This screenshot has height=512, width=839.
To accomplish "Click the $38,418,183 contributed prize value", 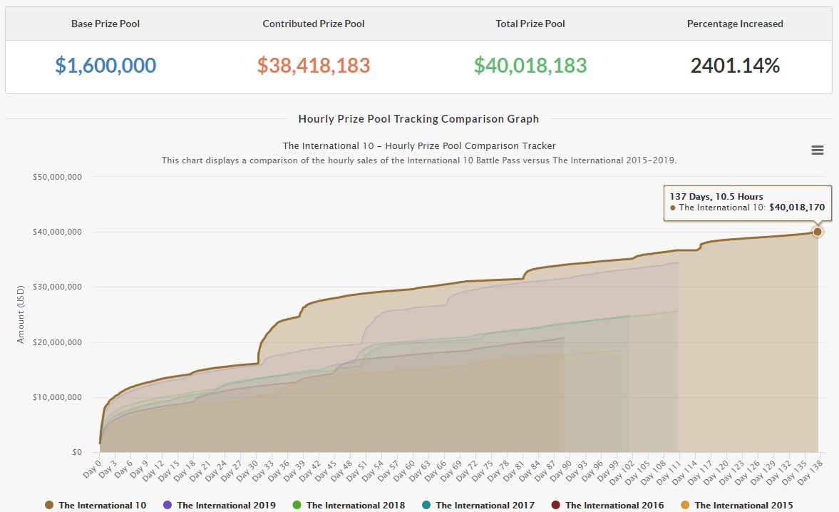I will (x=314, y=66).
